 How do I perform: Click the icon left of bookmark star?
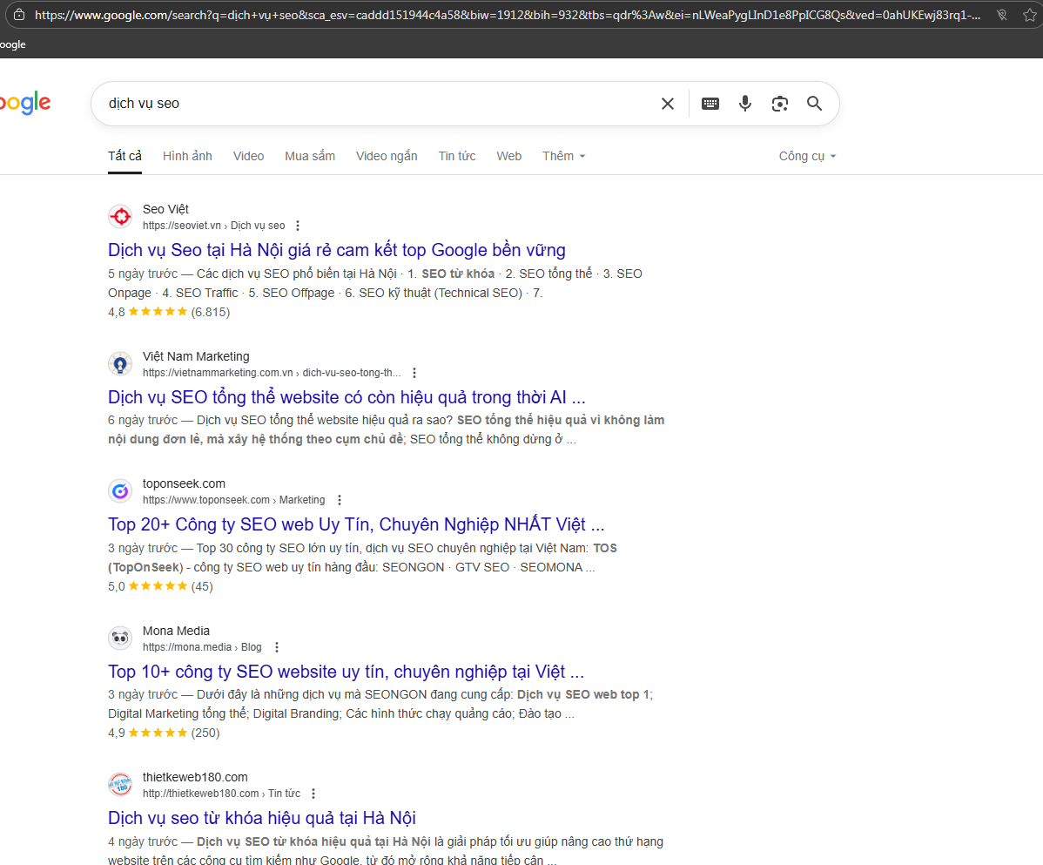tap(1002, 15)
